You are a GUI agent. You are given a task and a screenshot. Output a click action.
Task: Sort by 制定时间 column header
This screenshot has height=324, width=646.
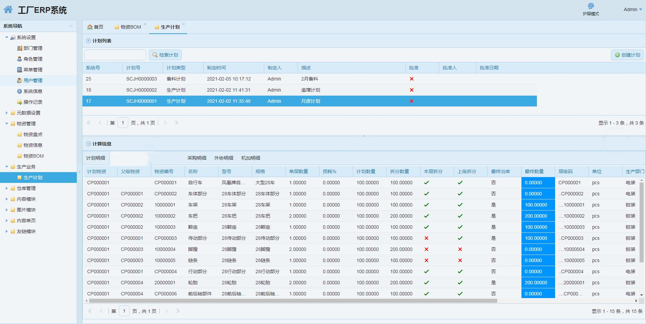point(234,68)
